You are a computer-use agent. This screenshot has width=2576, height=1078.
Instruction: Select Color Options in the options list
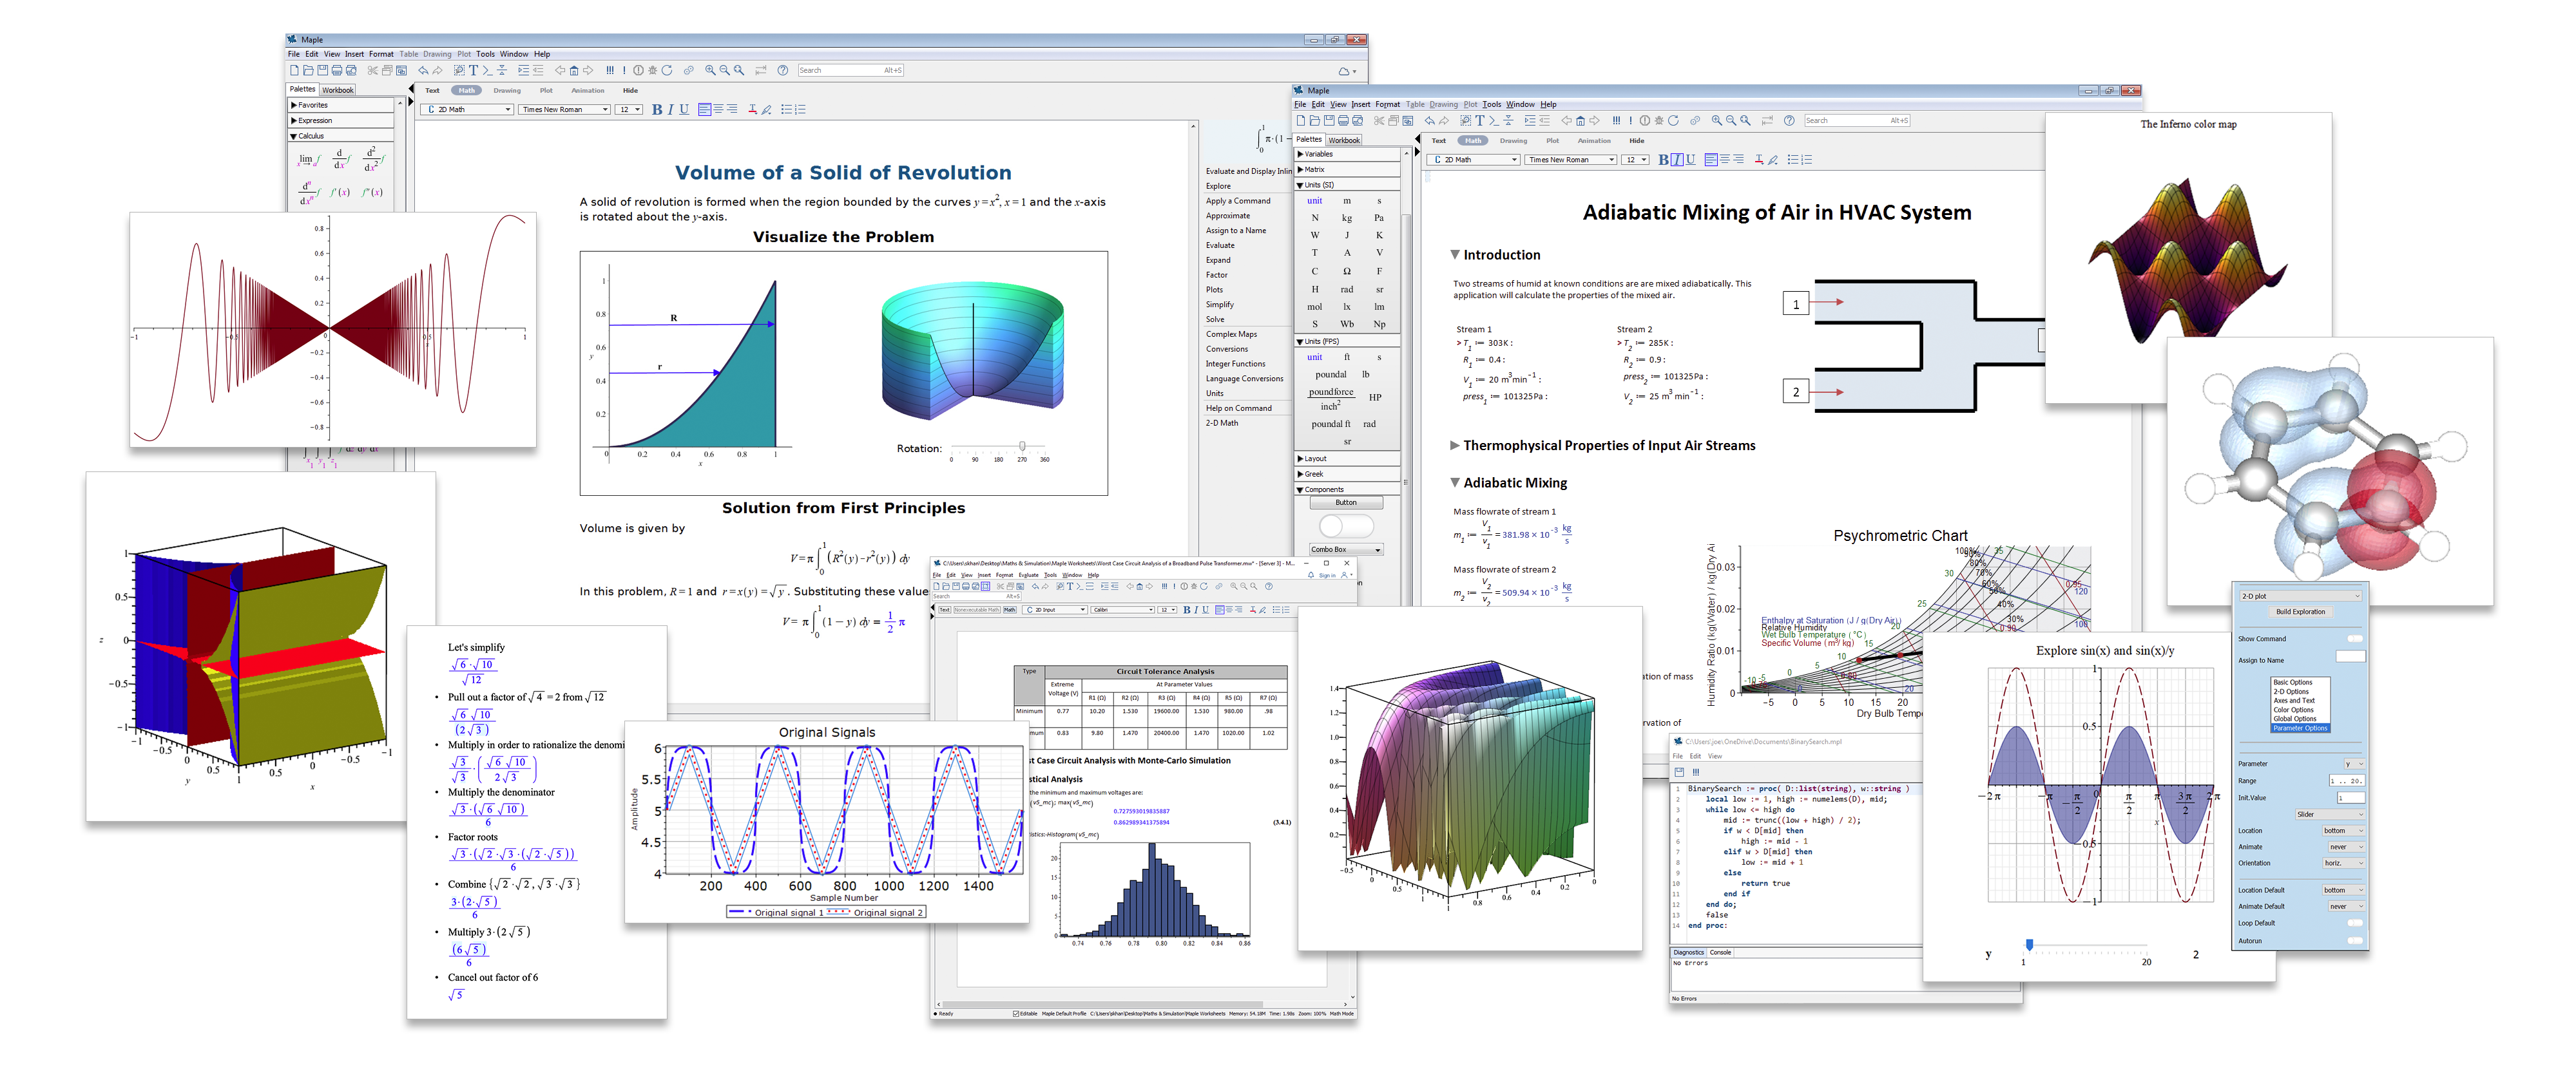point(2293,710)
